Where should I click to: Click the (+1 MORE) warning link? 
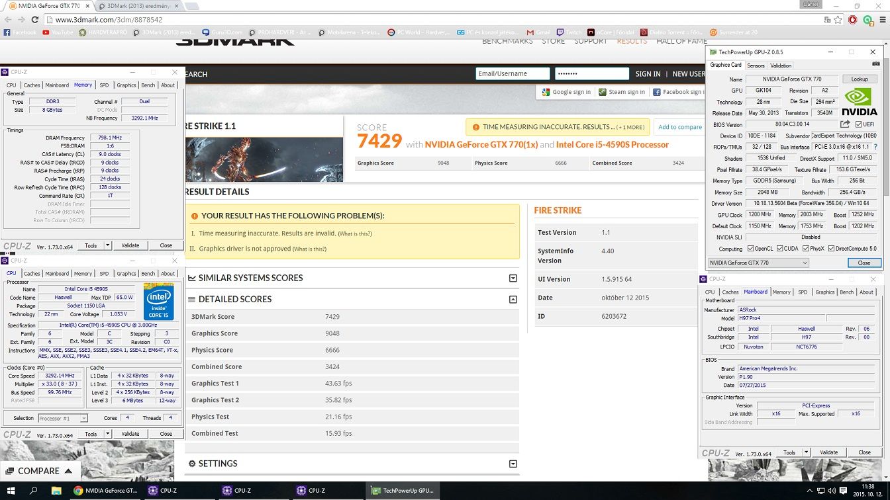[630, 127]
